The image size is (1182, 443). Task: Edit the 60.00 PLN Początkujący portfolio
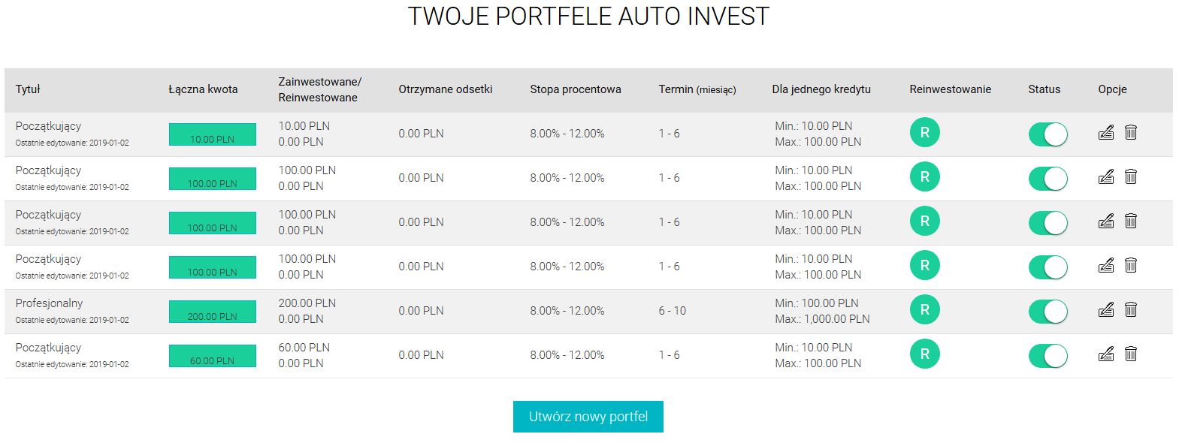pos(1105,354)
